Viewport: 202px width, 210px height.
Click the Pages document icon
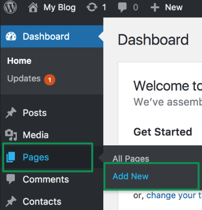(x=11, y=157)
